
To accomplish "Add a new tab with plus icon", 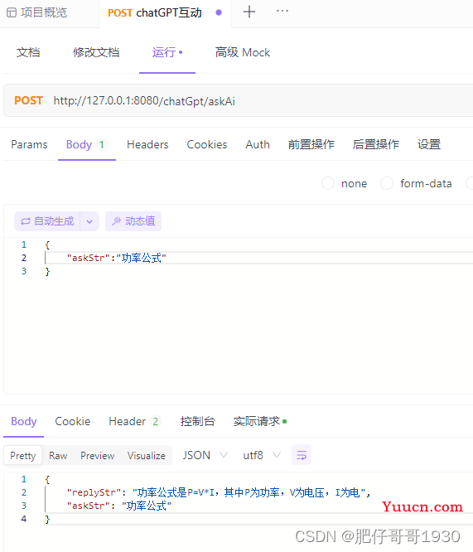I will tap(249, 12).
